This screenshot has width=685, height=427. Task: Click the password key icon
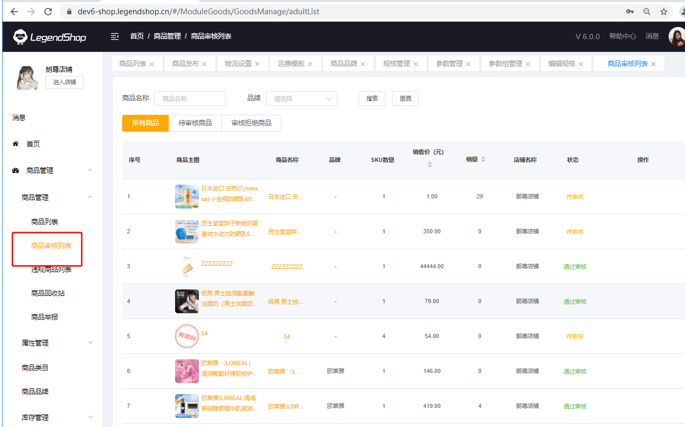point(630,11)
